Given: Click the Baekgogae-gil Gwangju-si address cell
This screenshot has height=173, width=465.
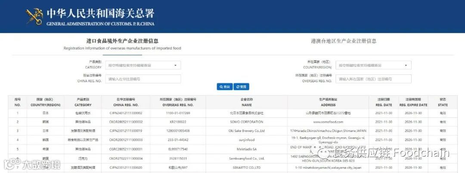Looking at the screenshot, I should [328, 140].
